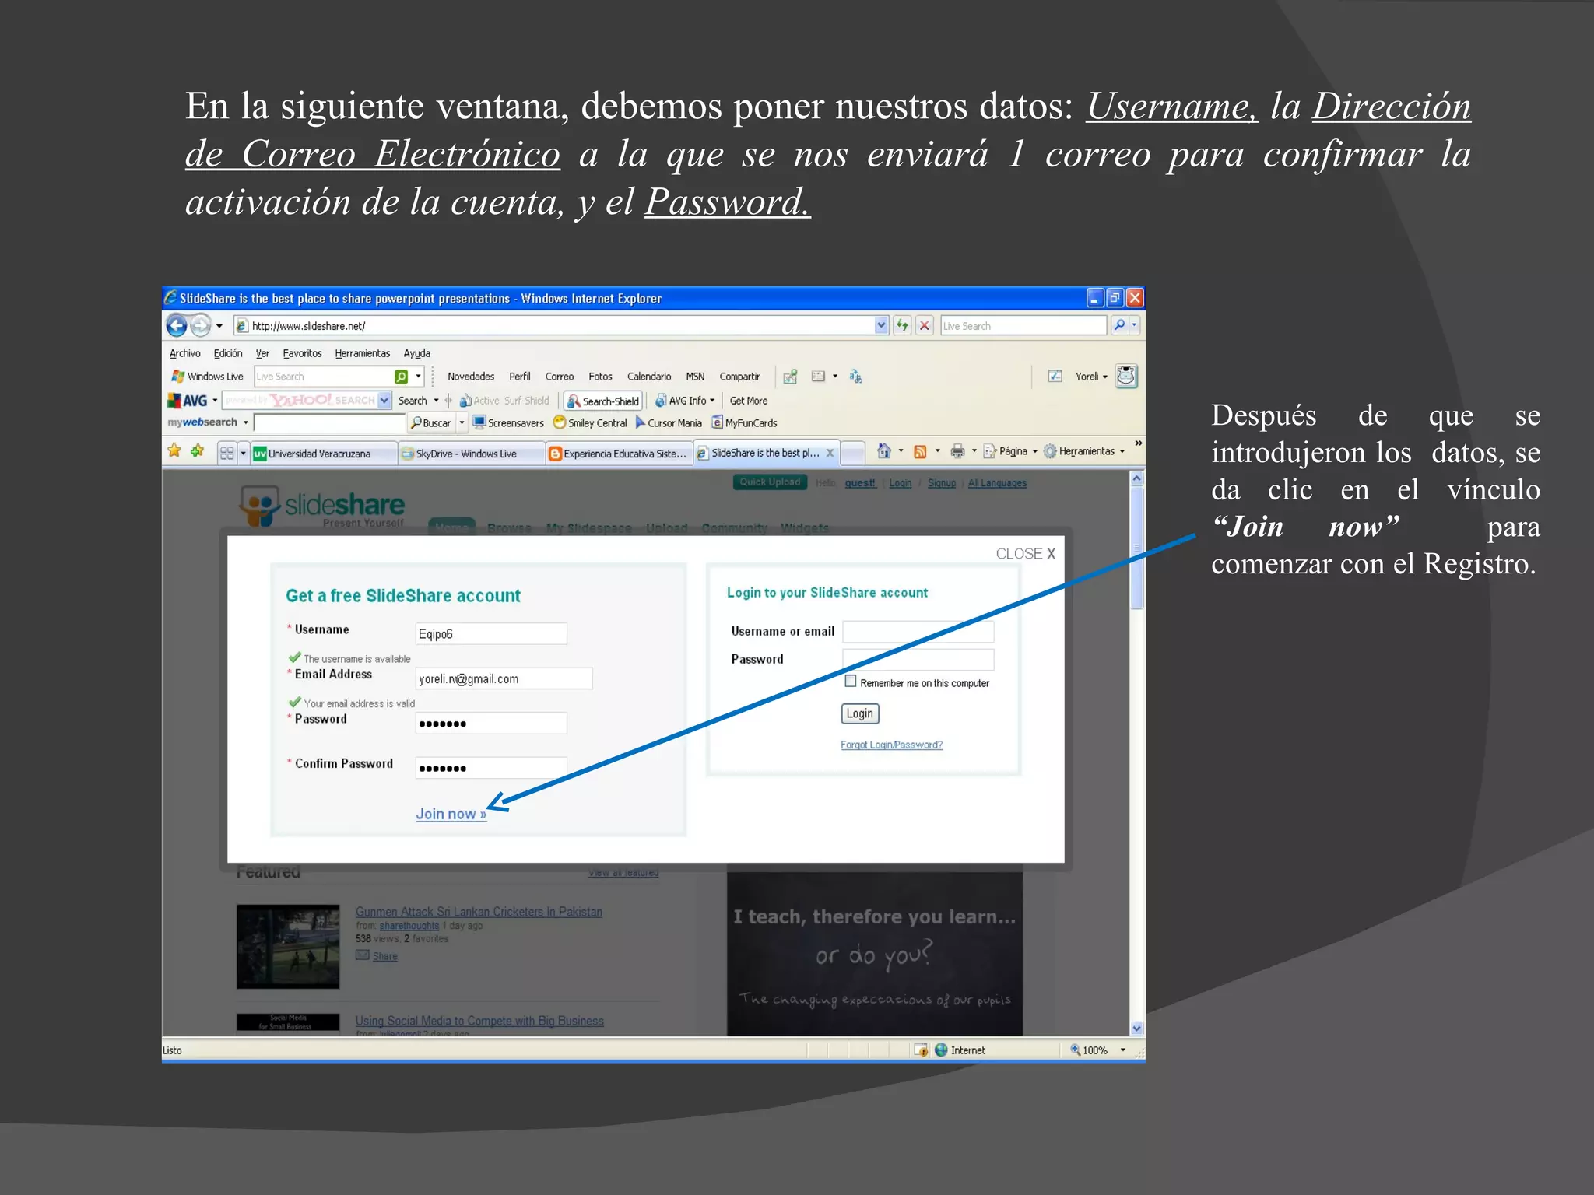
Task: Open the Favoritos menu
Action: (x=302, y=353)
